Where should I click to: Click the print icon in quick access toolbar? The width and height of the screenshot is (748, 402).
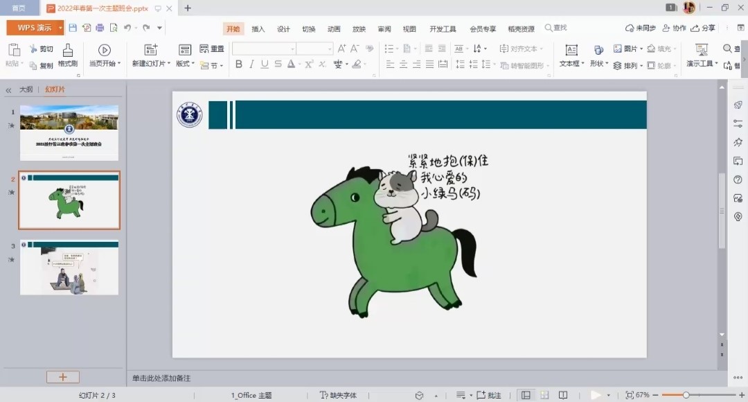100,28
